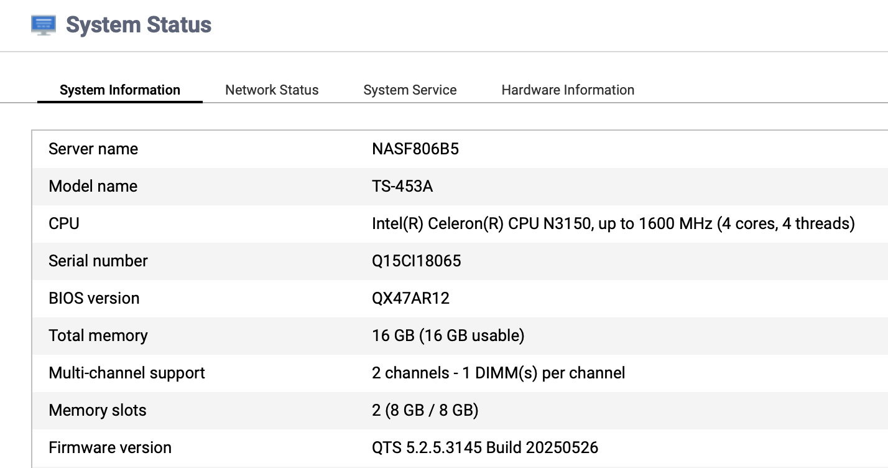Click the Intel Celeron CPU description text
The image size is (888, 468).
click(x=613, y=224)
